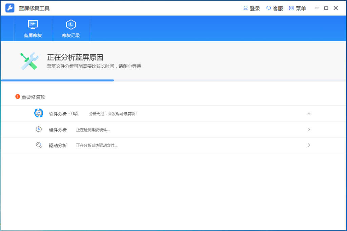
Task: Select the 蓝屏修复 tab icon
Action: 33,24
